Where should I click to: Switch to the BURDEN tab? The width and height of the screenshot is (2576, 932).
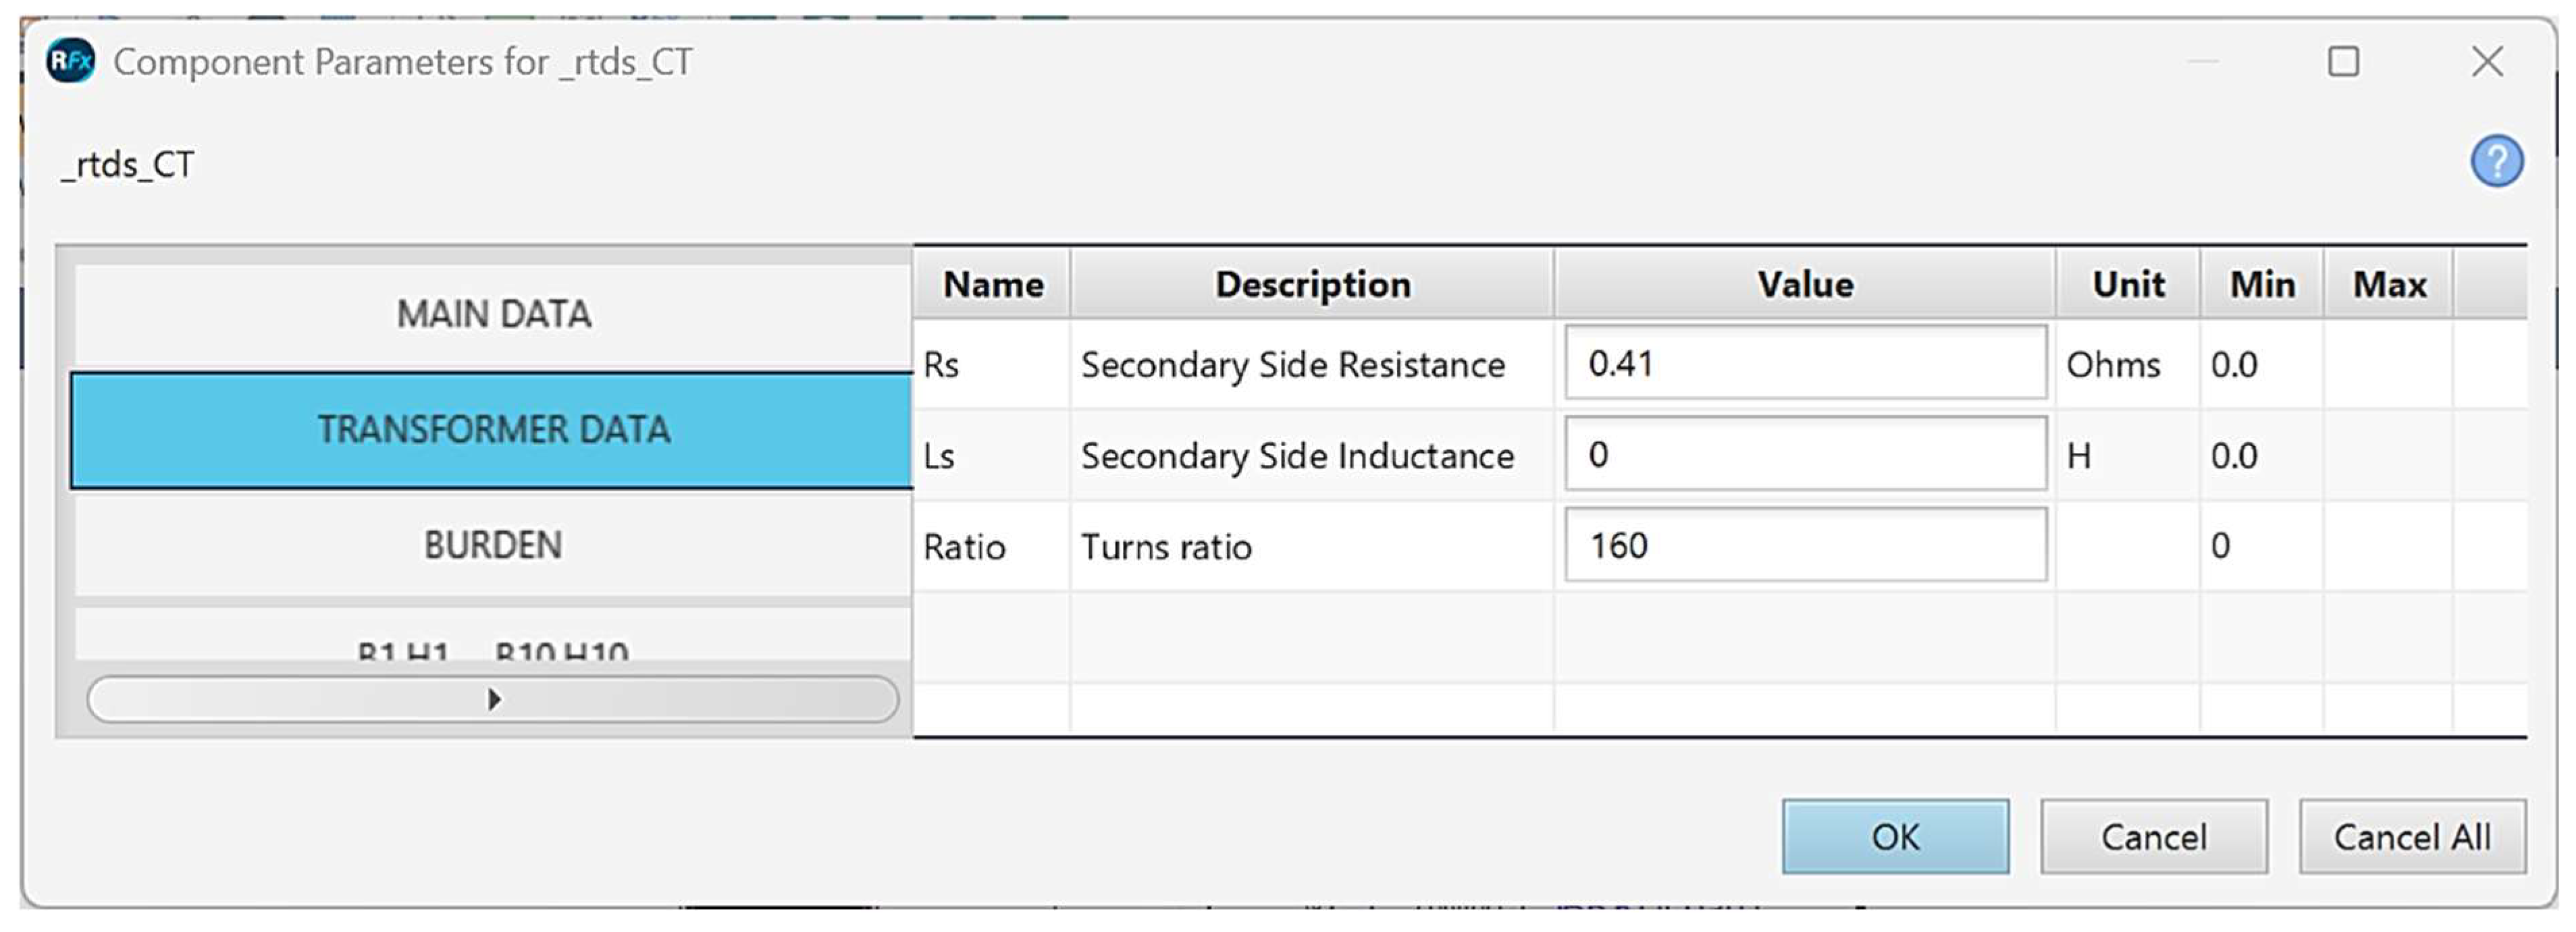(x=493, y=546)
